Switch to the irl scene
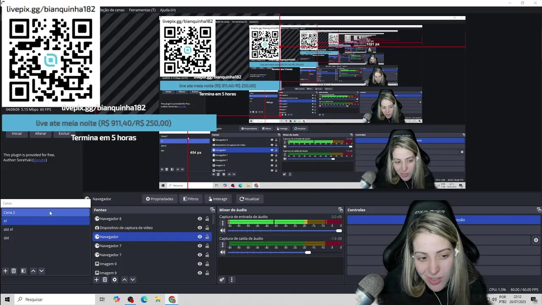542x305 pixels. [x=45, y=221]
